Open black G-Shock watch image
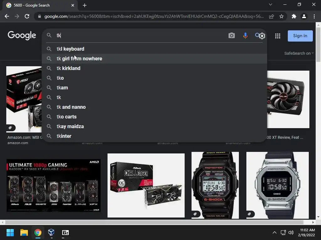Image resolution: width=321 pixels, height=240 pixels. (215, 185)
